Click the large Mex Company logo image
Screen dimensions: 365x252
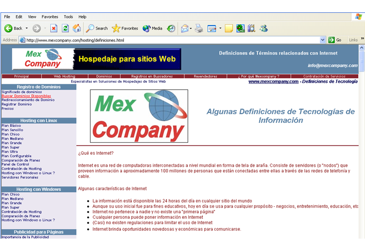point(139,116)
